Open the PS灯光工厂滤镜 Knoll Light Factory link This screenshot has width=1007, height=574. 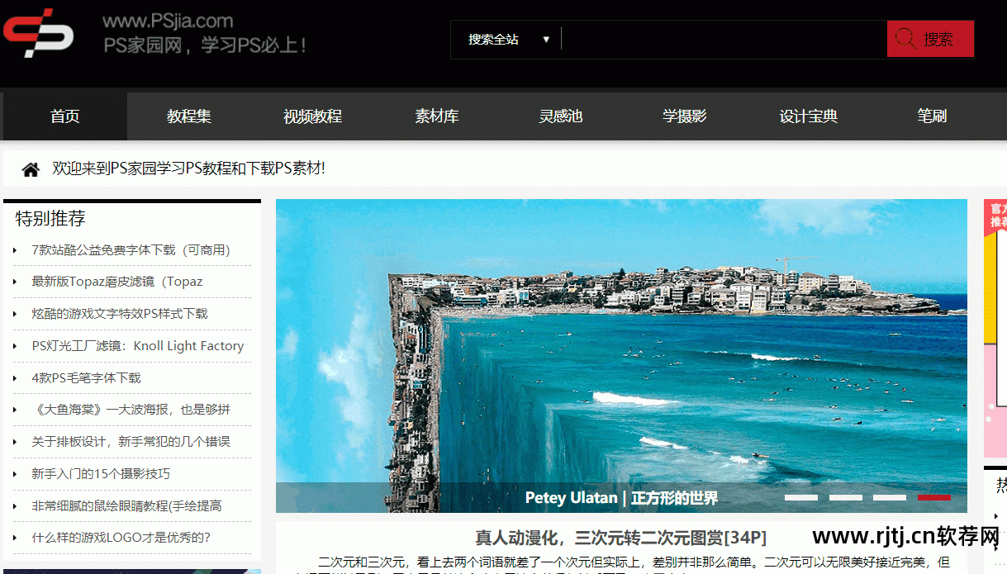click(137, 346)
